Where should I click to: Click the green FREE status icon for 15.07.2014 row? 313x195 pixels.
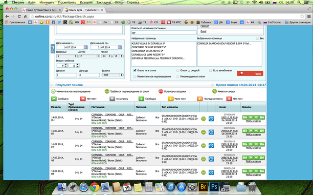pyautogui.click(x=203, y=132)
